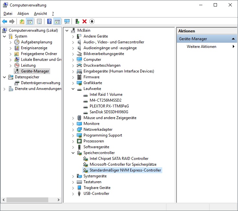Select Freigegebene Ordner in left tree
This screenshot has height=211, width=238.
pos(39,54)
